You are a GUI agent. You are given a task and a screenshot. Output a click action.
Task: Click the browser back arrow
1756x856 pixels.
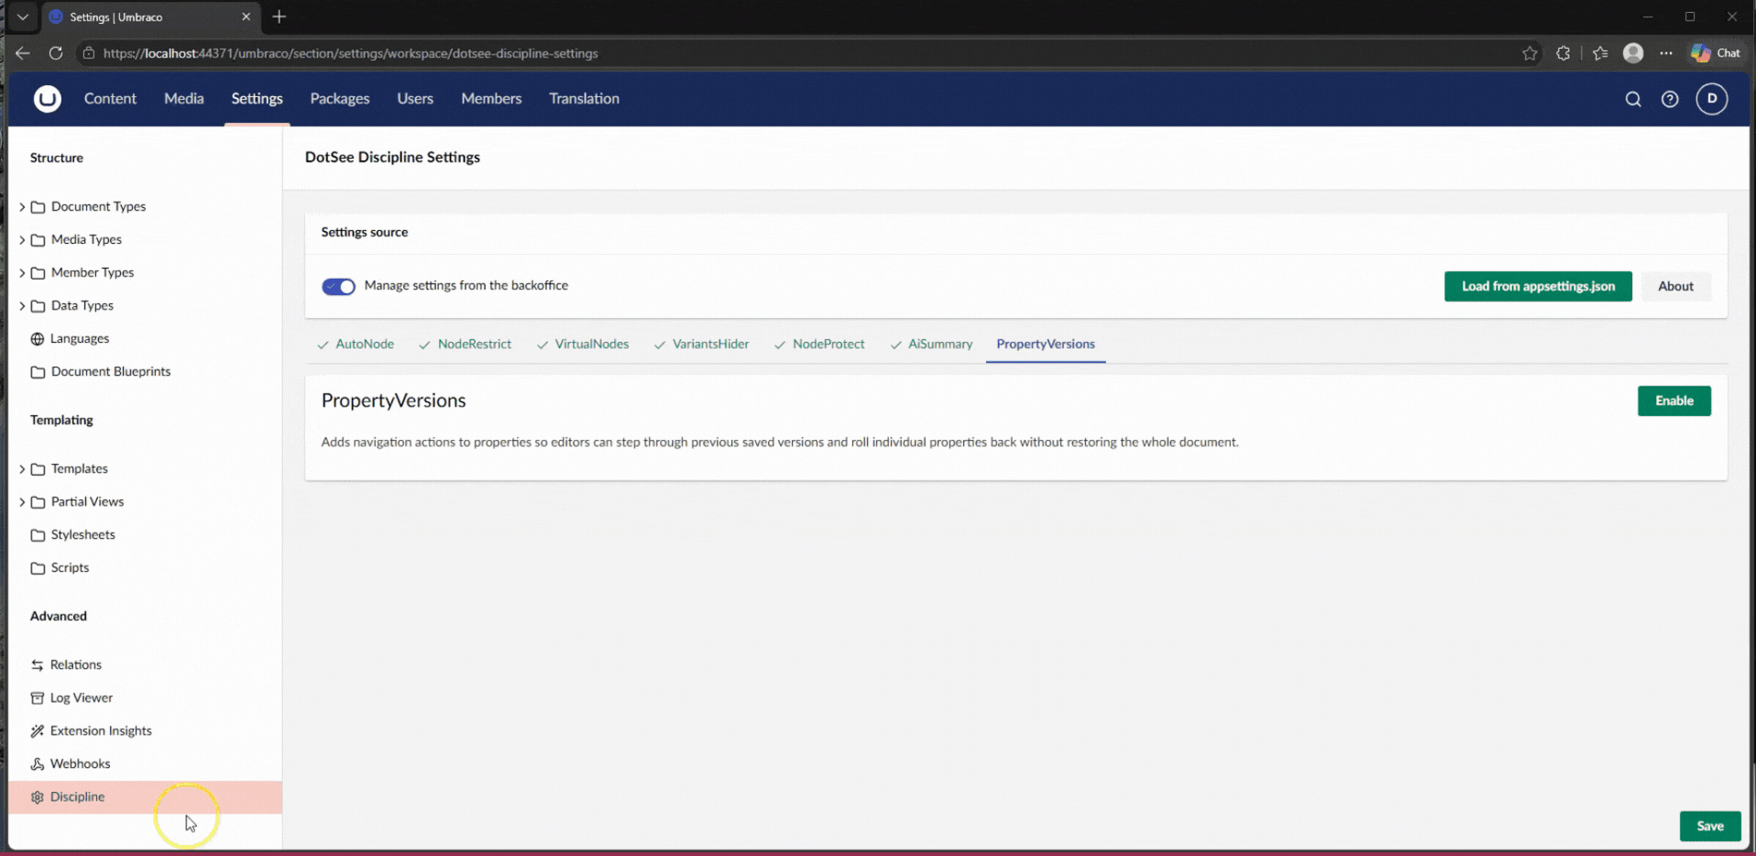click(x=23, y=53)
